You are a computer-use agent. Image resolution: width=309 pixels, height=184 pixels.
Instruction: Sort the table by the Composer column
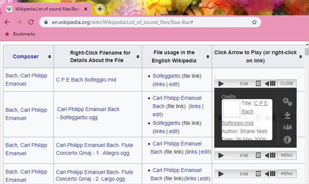click(26, 56)
